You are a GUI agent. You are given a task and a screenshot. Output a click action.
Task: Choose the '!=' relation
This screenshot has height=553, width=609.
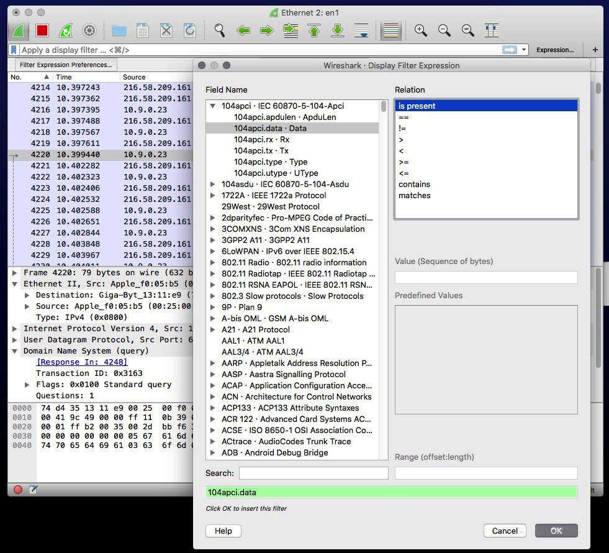point(486,128)
